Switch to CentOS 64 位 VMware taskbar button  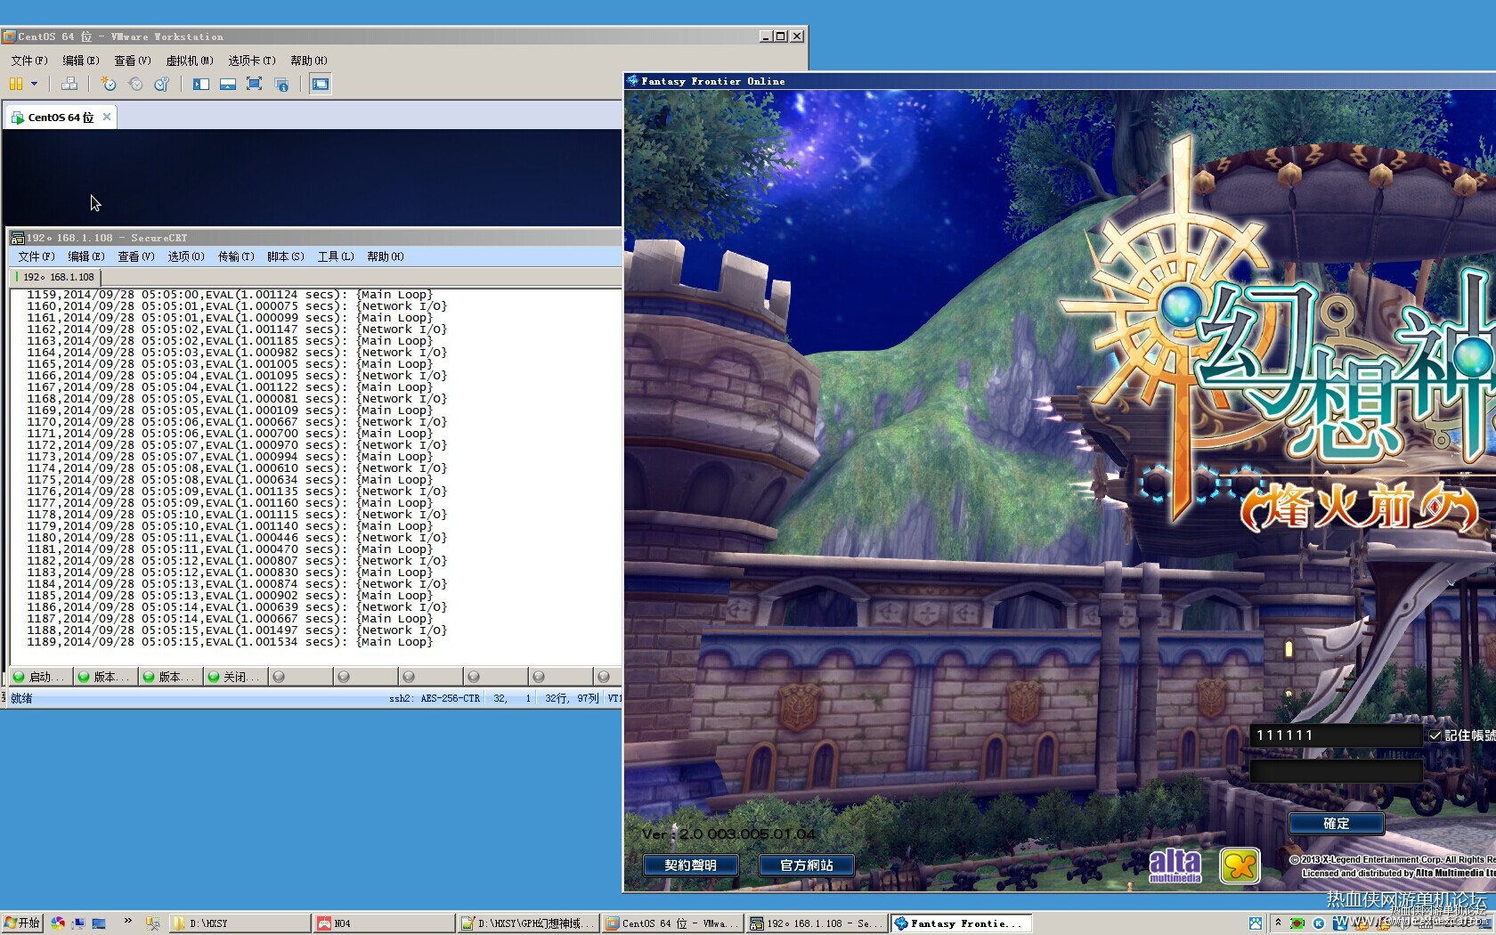coord(672,923)
